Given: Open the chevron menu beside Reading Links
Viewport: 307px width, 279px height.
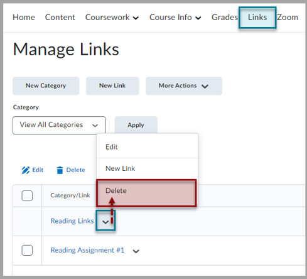Looking at the screenshot, I should click(x=105, y=221).
